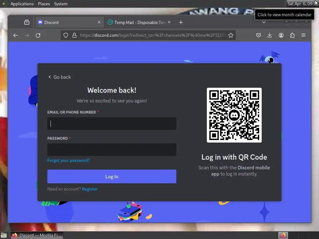Viewport: 319px width, 239px height.
Task: Close the Temp Mail tab
Action: [169, 22]
